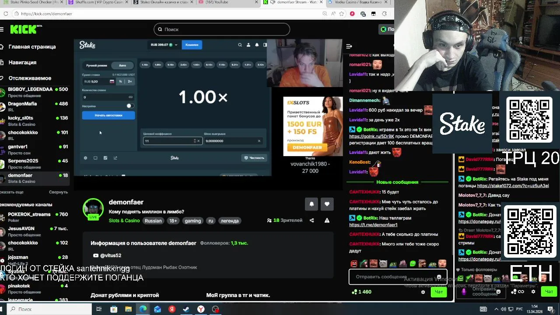
Task: Open Главная страница in the sidebar
Action: (32, 47)
